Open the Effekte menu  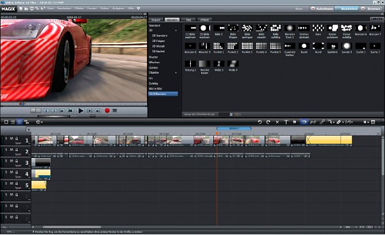(x=79, y=9)
